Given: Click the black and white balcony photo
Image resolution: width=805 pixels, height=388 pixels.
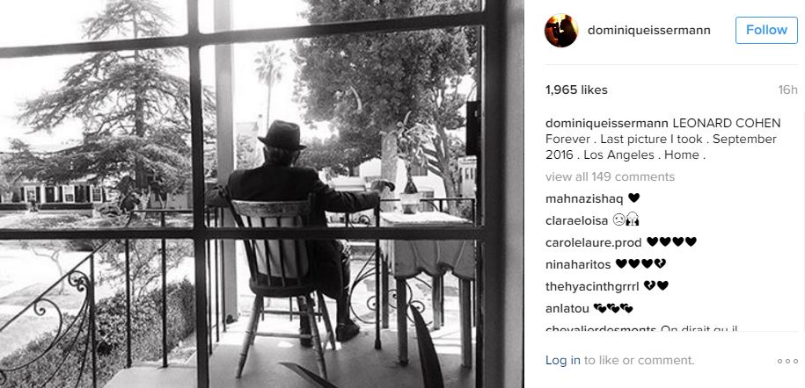Looking at the screenshot, I should pos(262,194).
